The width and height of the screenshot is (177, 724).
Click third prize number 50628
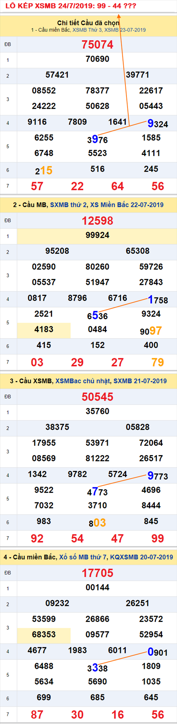[x=97, y=106]
